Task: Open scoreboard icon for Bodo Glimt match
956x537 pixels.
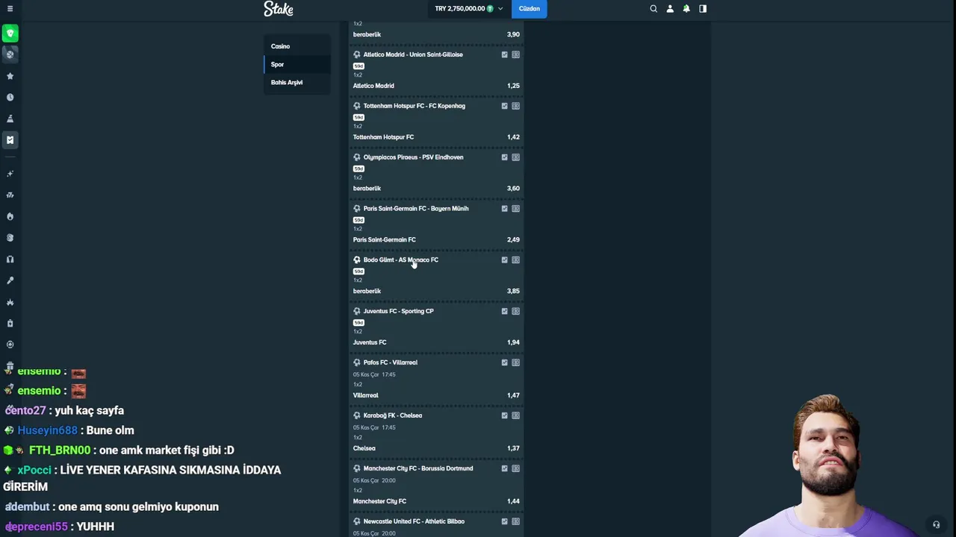Action: click(515, 260)
